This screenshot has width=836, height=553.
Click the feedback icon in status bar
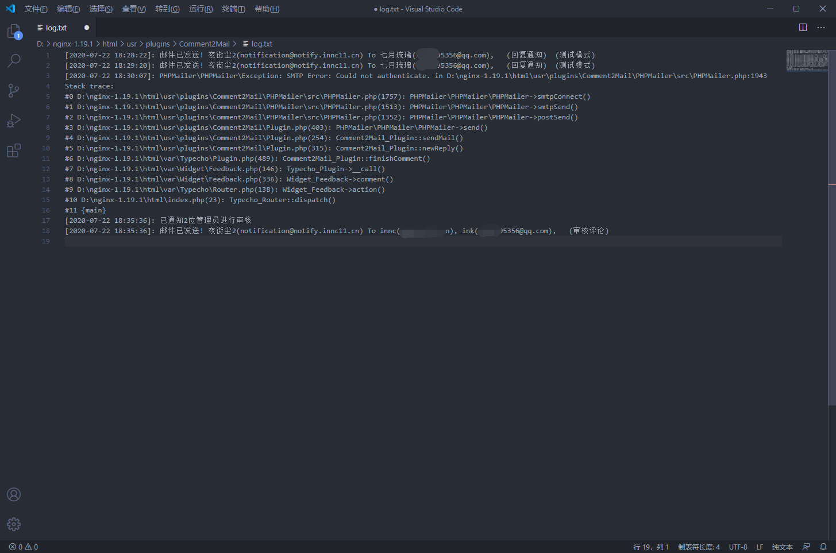coord(806,547)
